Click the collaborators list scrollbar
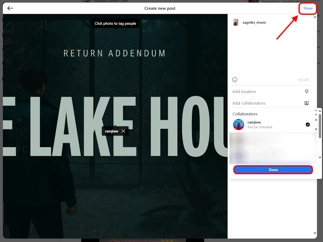Image resolution: width=323 pixels, height=242 pixels. [x=320, y=126]
